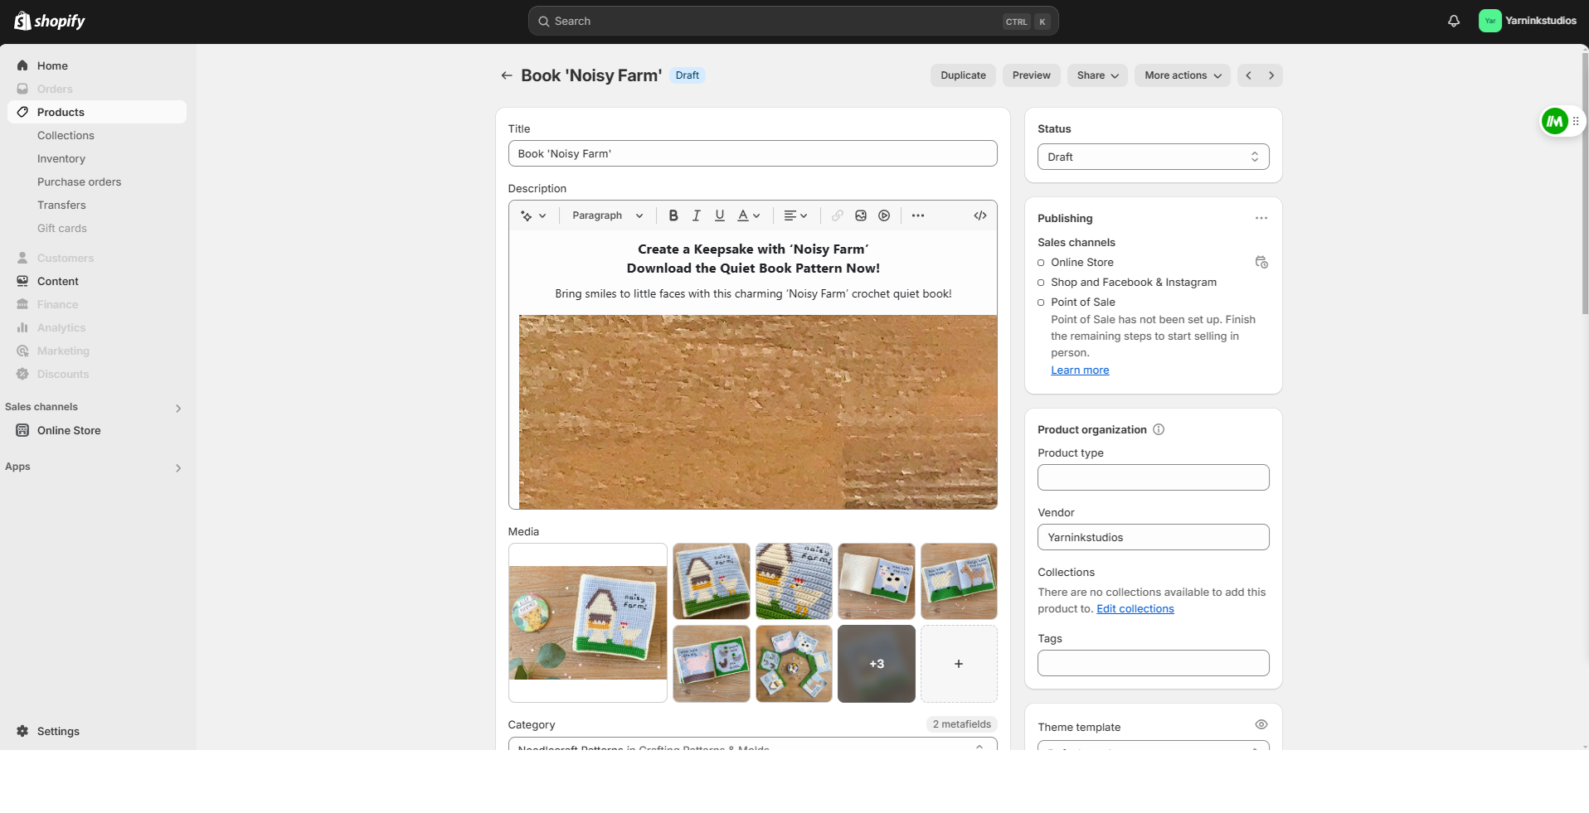
Task: Expand the Sales channels section
Action: [x=178, y=408]
